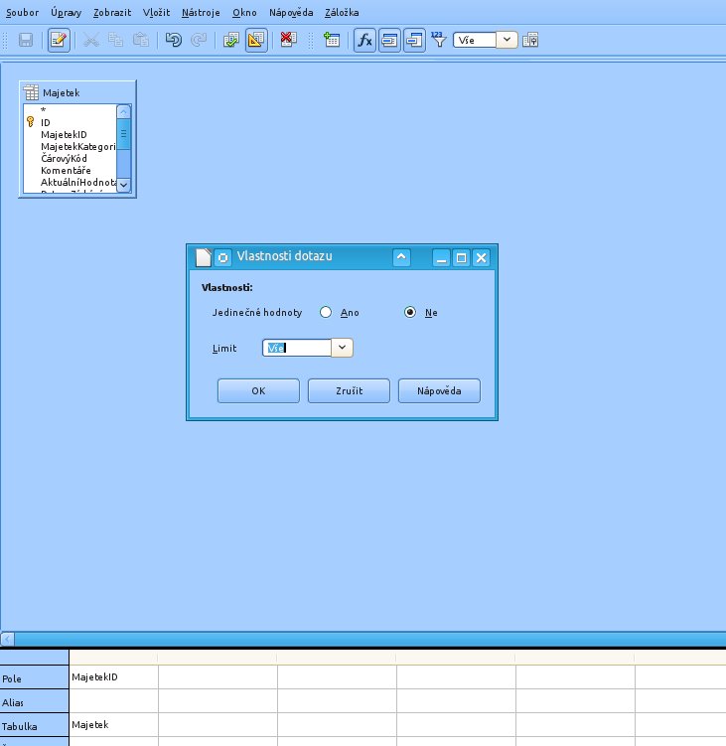The width and height of the screenshot is (726, 746).
Task: Open the Vložit menu
Action: [x=156, y=13]
